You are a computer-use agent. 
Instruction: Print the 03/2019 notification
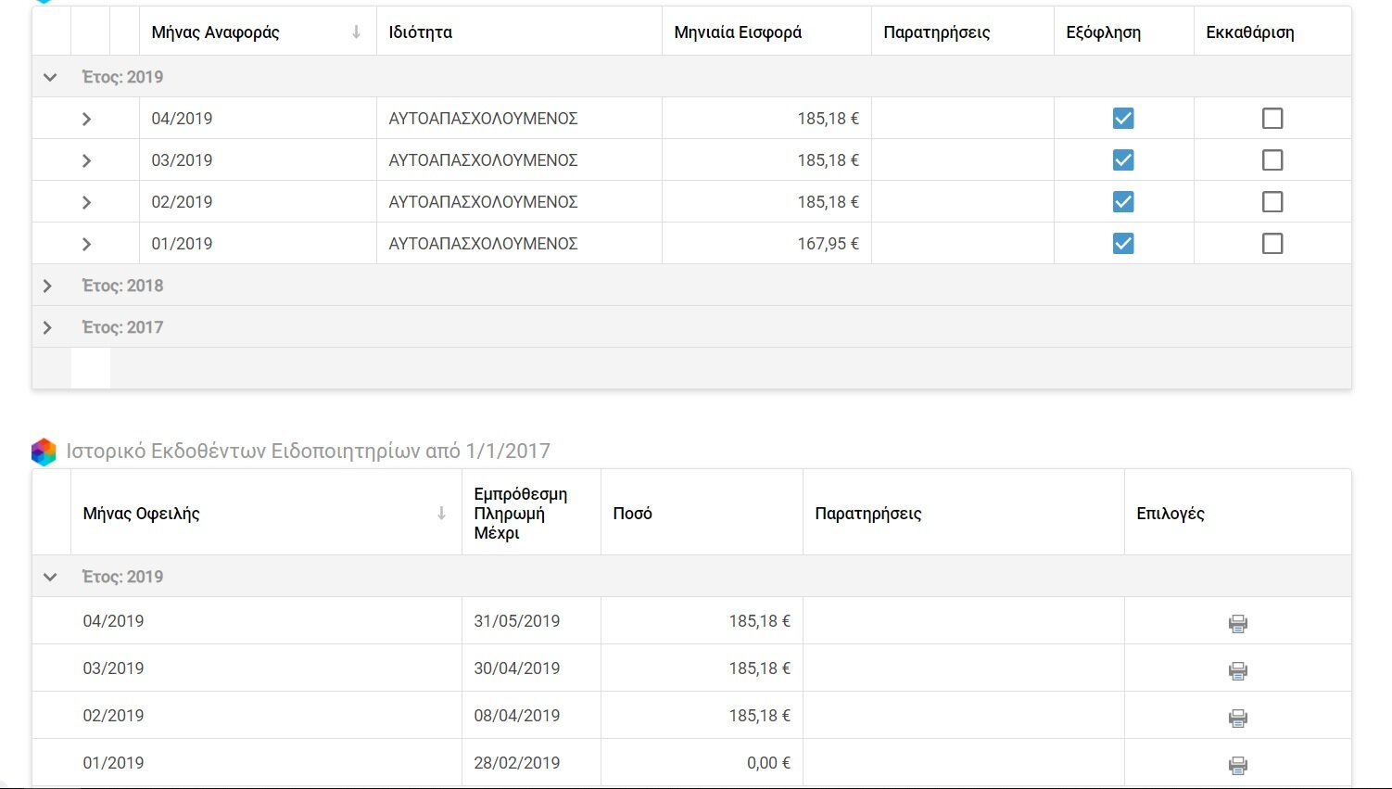[x=1237, y=670]
